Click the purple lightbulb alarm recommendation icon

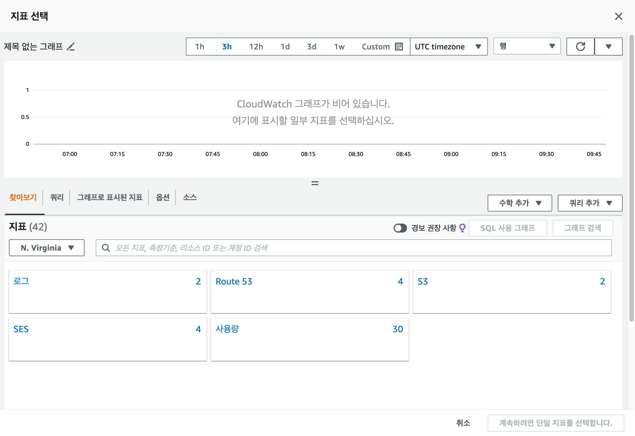462,228
